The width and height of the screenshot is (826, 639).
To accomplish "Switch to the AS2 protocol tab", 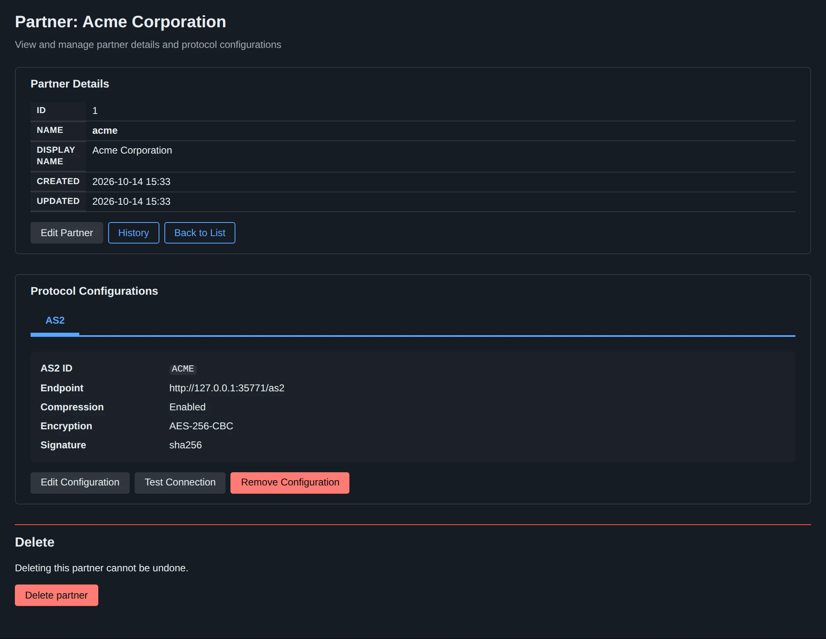I will pyautogui.click(x=55, y=320).
